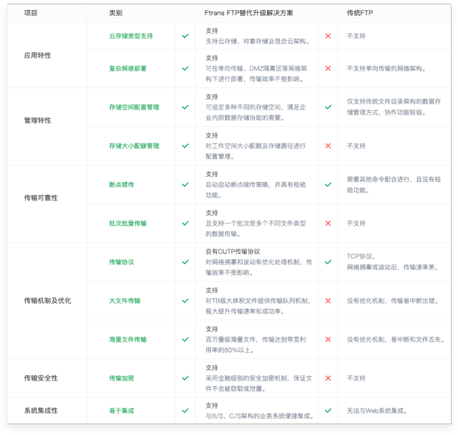Click 传统FTP checkmark in 易于集成 row

(x=328, y=411)
